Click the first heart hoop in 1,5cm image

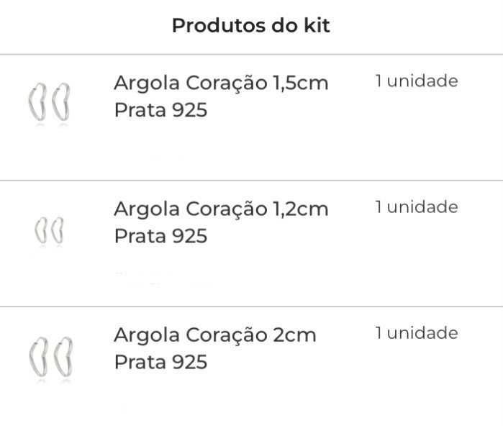click(37, 102)
